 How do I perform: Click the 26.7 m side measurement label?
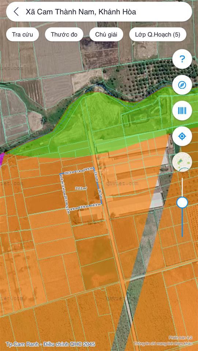[100, 194]
